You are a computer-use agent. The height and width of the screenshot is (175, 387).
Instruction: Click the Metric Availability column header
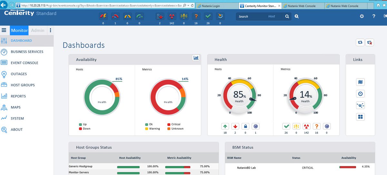tap(179, 158)
